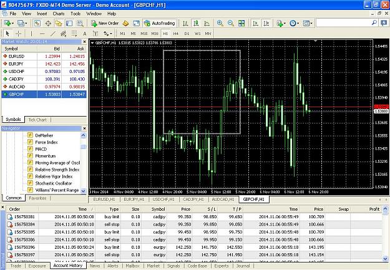The image size is (390, 270).
Task: Open the Indicators list dropdown
Action: [x=281, y=23]
